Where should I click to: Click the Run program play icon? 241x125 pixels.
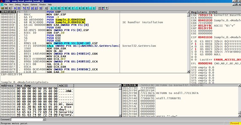pyautogui.click(x=15, y=8)
